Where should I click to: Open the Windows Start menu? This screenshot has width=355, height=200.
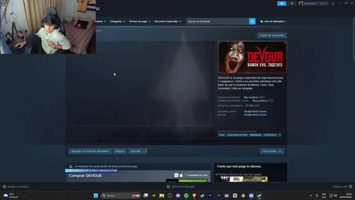(96, 196)
